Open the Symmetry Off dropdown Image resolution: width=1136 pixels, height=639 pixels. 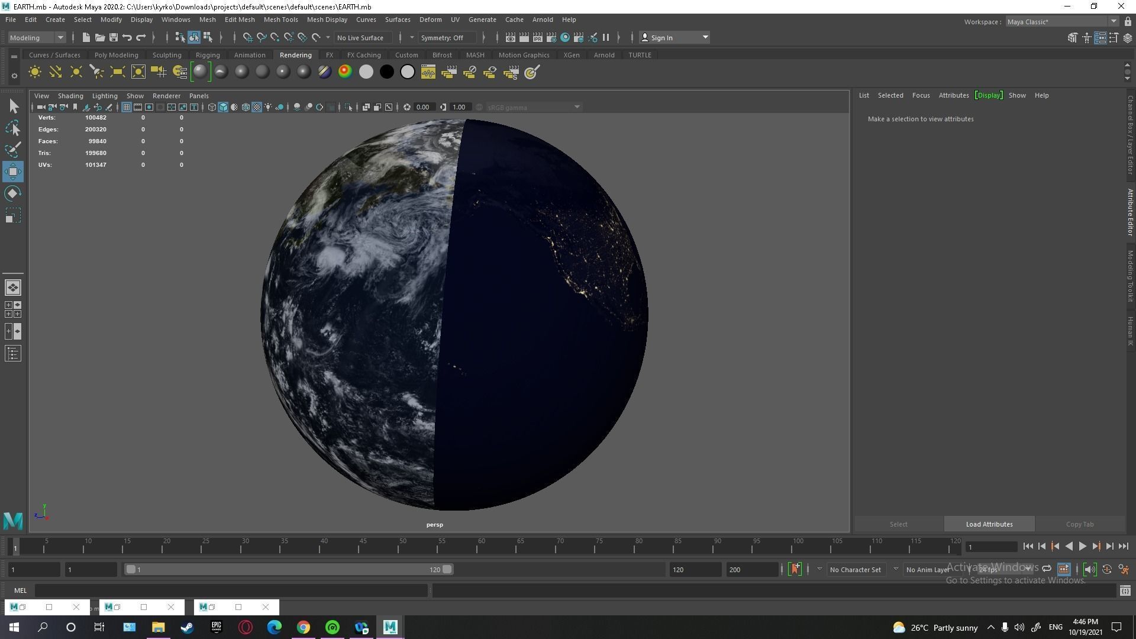[x=447, y=37]
